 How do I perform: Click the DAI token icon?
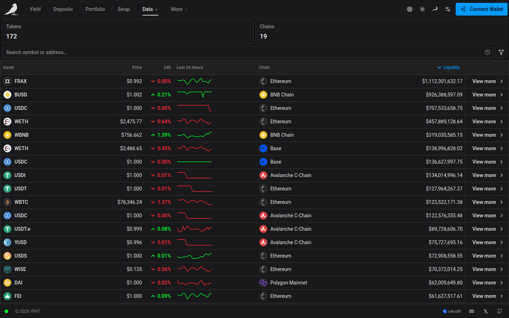(x=7, y=283)
